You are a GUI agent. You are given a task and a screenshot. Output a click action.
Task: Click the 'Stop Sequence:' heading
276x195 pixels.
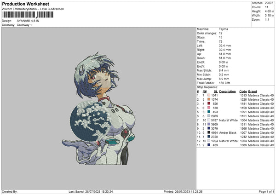[x=207, y=87]
